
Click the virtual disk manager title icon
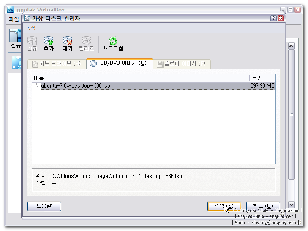(27, 18)
